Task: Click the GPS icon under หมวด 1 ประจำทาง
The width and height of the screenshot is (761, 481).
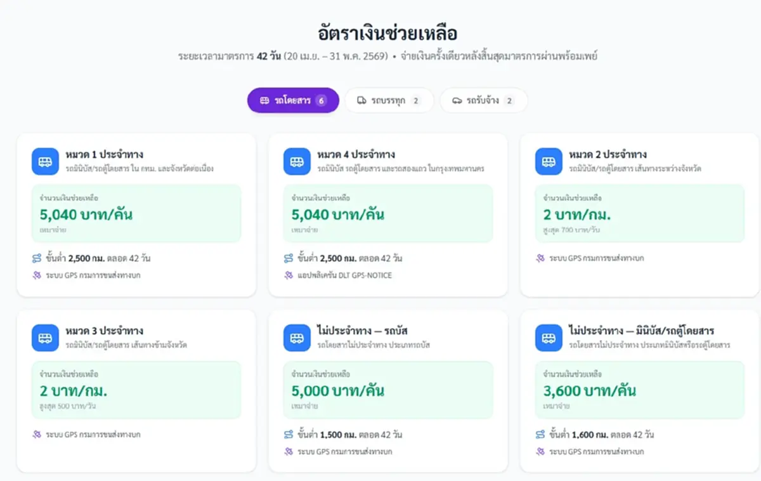Action: (x=36, y=275)
